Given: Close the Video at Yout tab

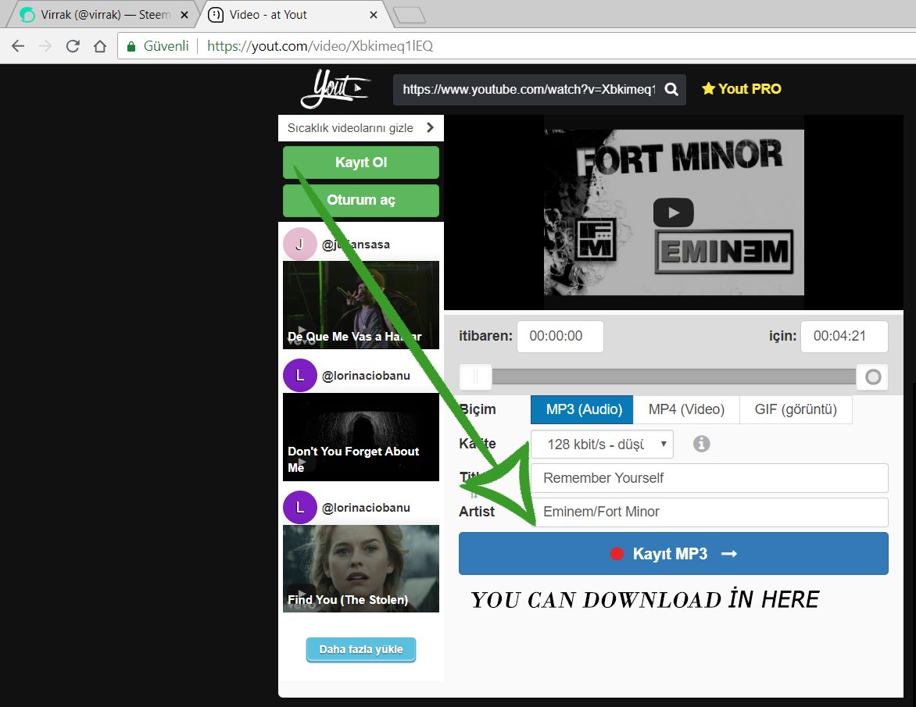Looking at the screenshot, I should point(374,15).
